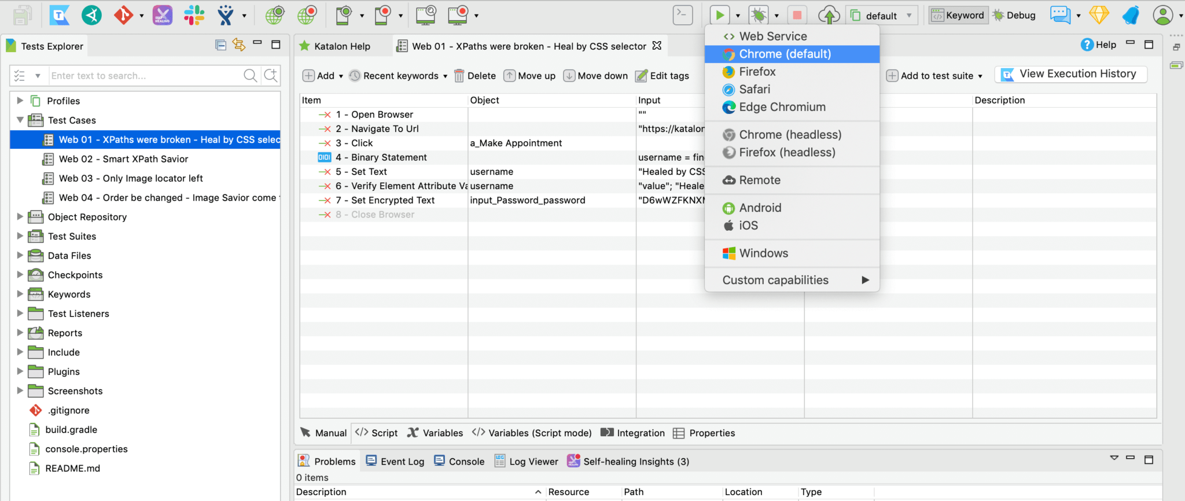Image resolution: width=1185 pixels, height=501 pixels.
Task: Click the Git toolbar icon
Action: point(123,16)
